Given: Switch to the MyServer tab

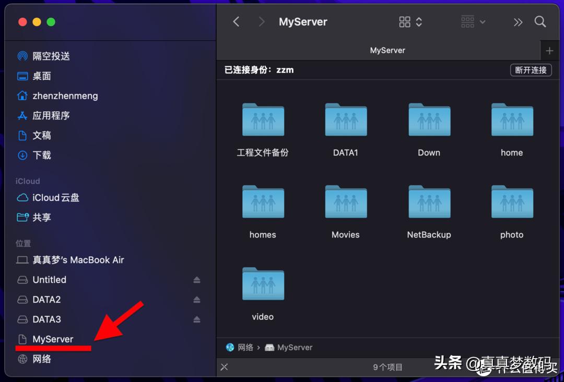Looking at the screenshot, I should click(387, 50).
